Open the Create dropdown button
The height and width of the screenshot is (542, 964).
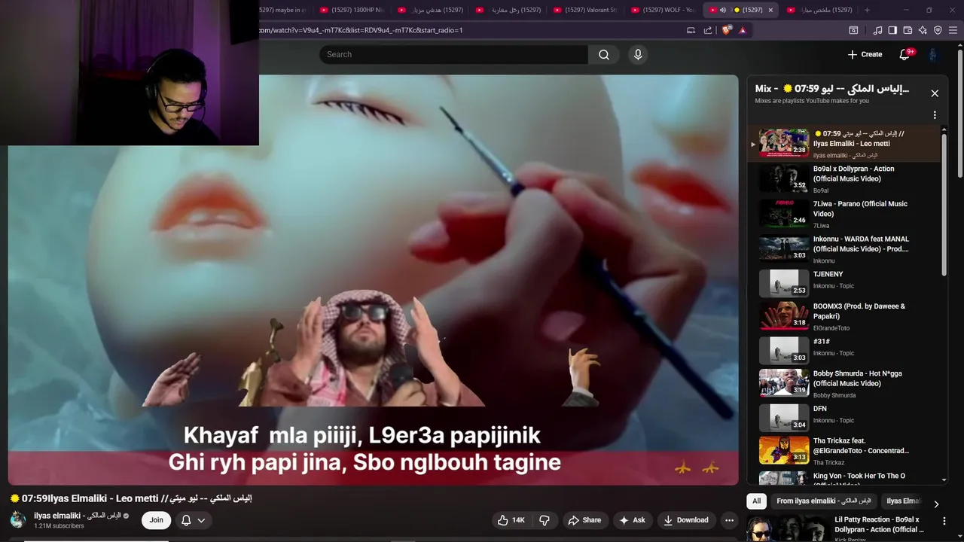[x=865, y=54]
